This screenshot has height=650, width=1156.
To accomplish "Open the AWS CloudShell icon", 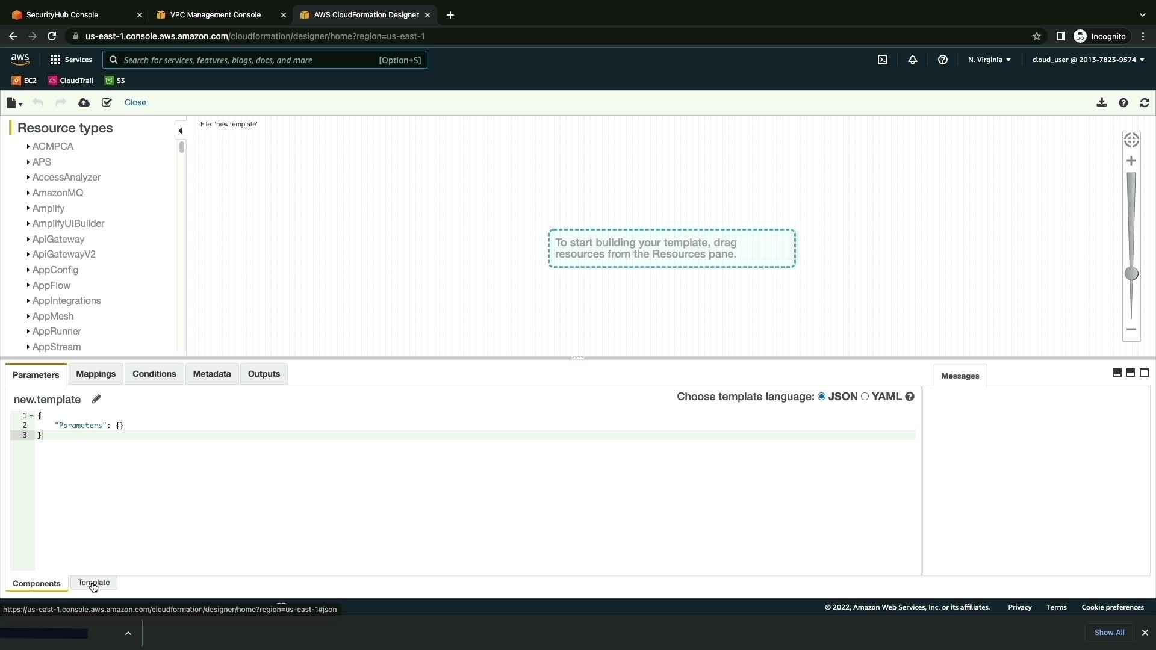I will coord(883,60).
